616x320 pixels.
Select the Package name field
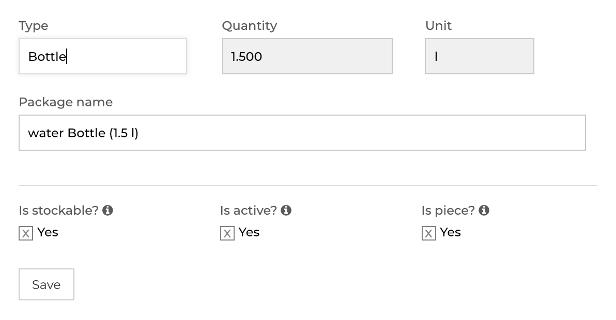click(x=302, y=133)
